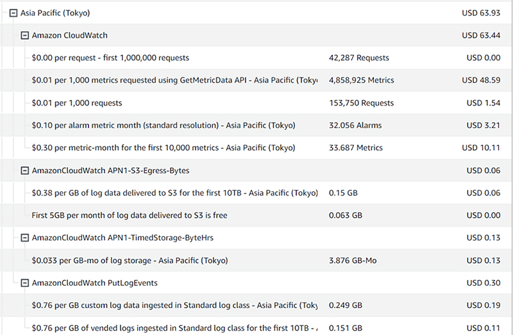The width and height of the screenshot is (513, 335).
Task: Select '$0.00 per request - first 1,000,000 requests'
Action: coord(110,58)
